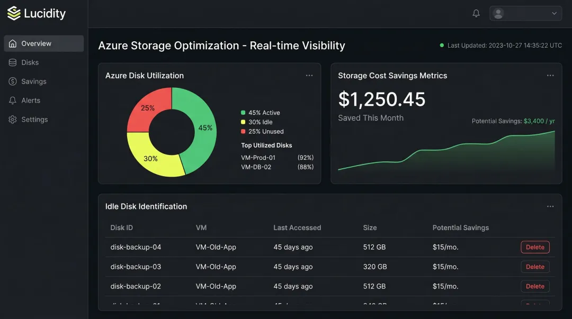Click the 320 GB size cell
This screenshot has width=572, height=319.
[375, 267]
